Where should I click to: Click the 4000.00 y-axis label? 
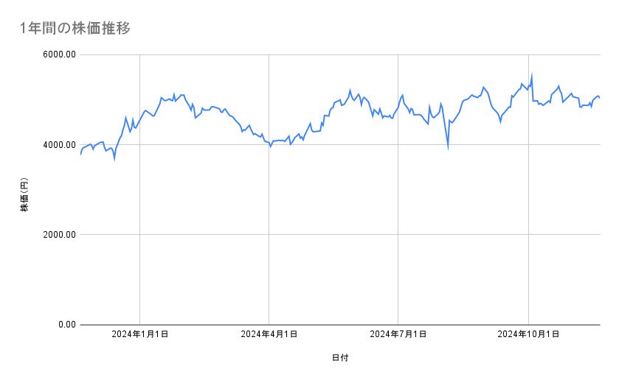point(58,145)
